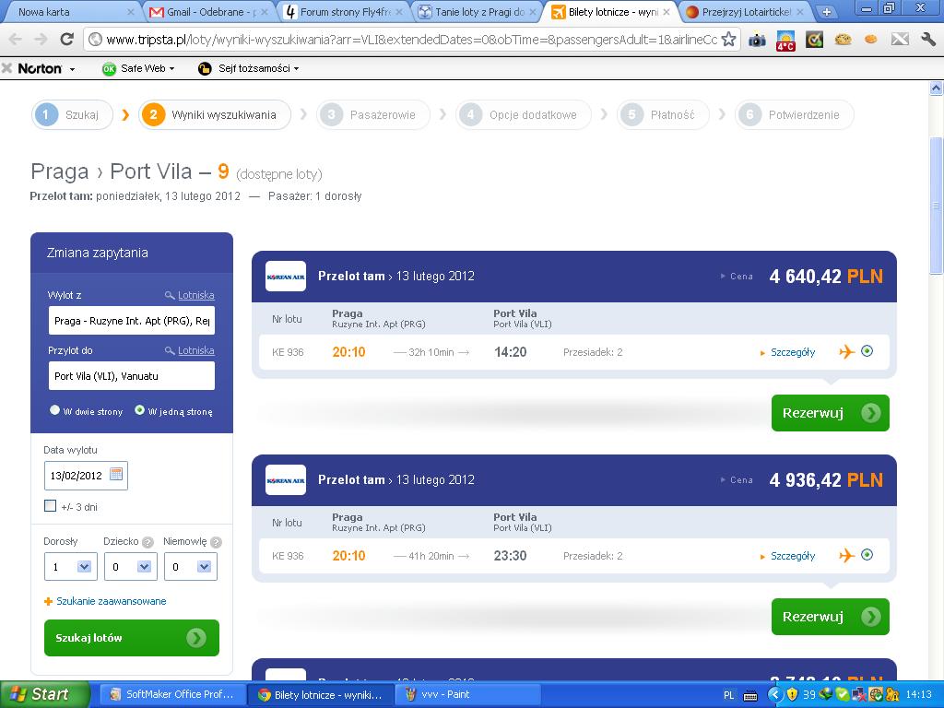Viewport: 944px width, 708px height.
Task: Switch to the Nowa karta tab
Action: [70, 11]
